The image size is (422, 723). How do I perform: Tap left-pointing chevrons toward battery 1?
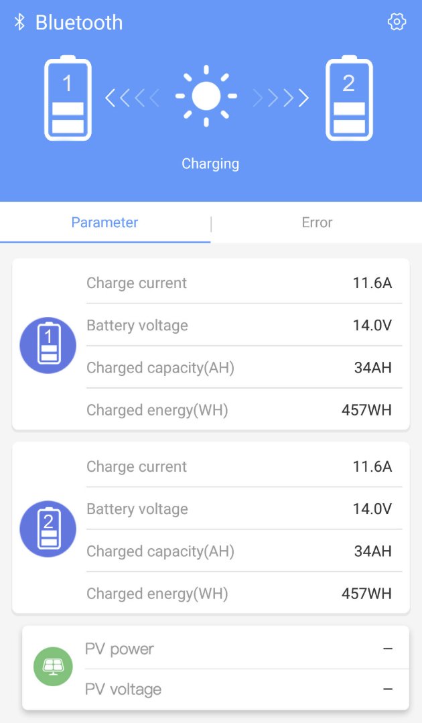click(132, 98)
